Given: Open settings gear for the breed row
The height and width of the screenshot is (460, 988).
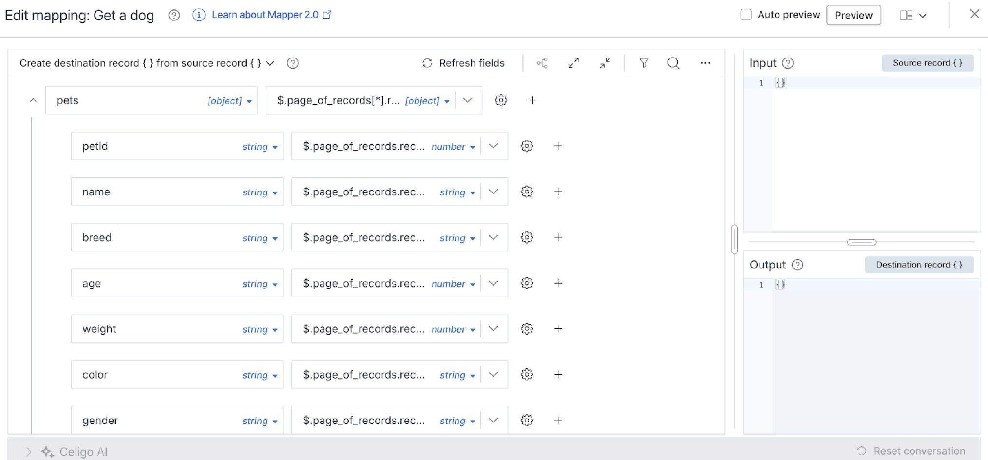Looking at the screenshot, I should 527,238.
